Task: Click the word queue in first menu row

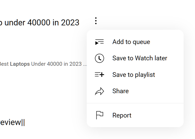Action: [141, 42]
